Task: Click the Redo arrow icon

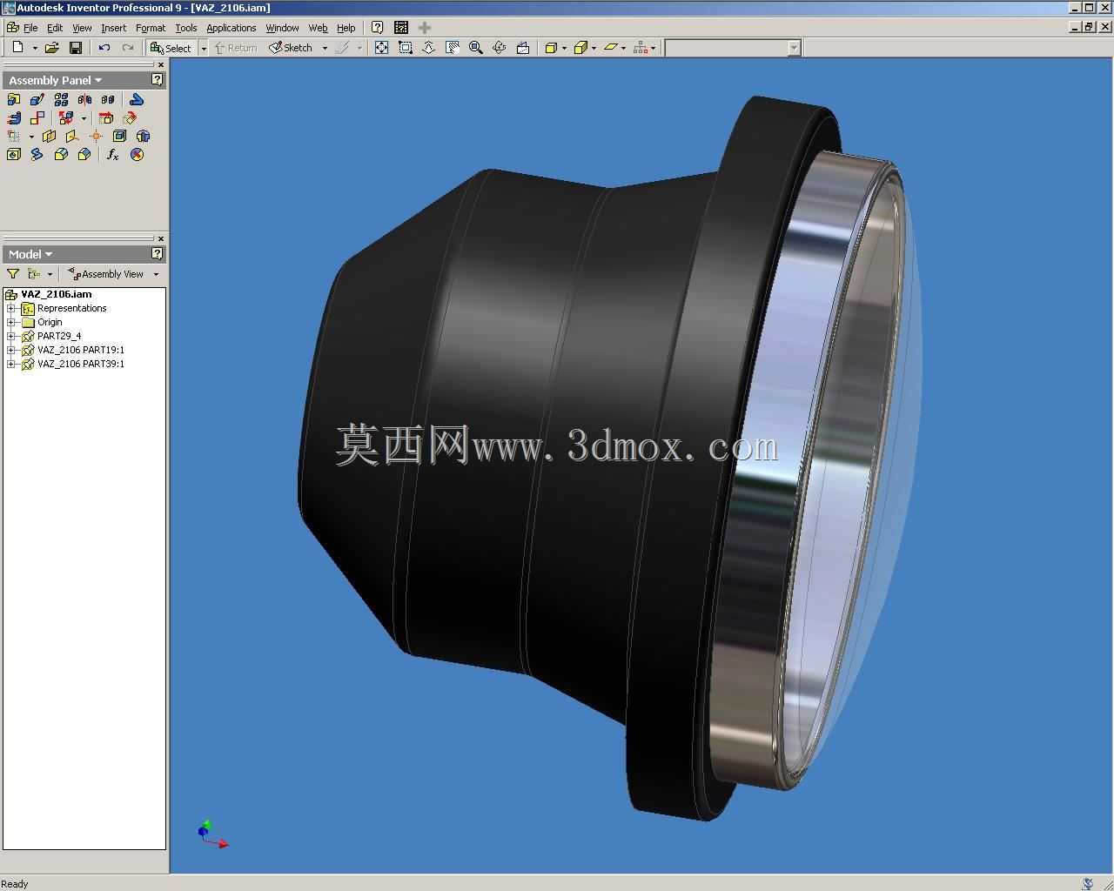Action: coord(128,48)
